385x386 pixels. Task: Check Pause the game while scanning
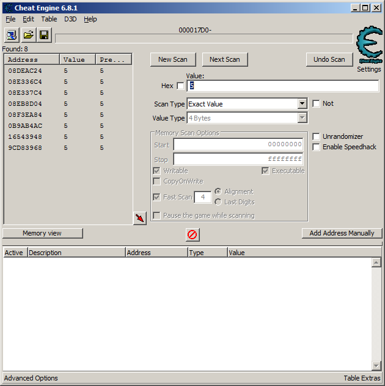[x=156, y=216]
